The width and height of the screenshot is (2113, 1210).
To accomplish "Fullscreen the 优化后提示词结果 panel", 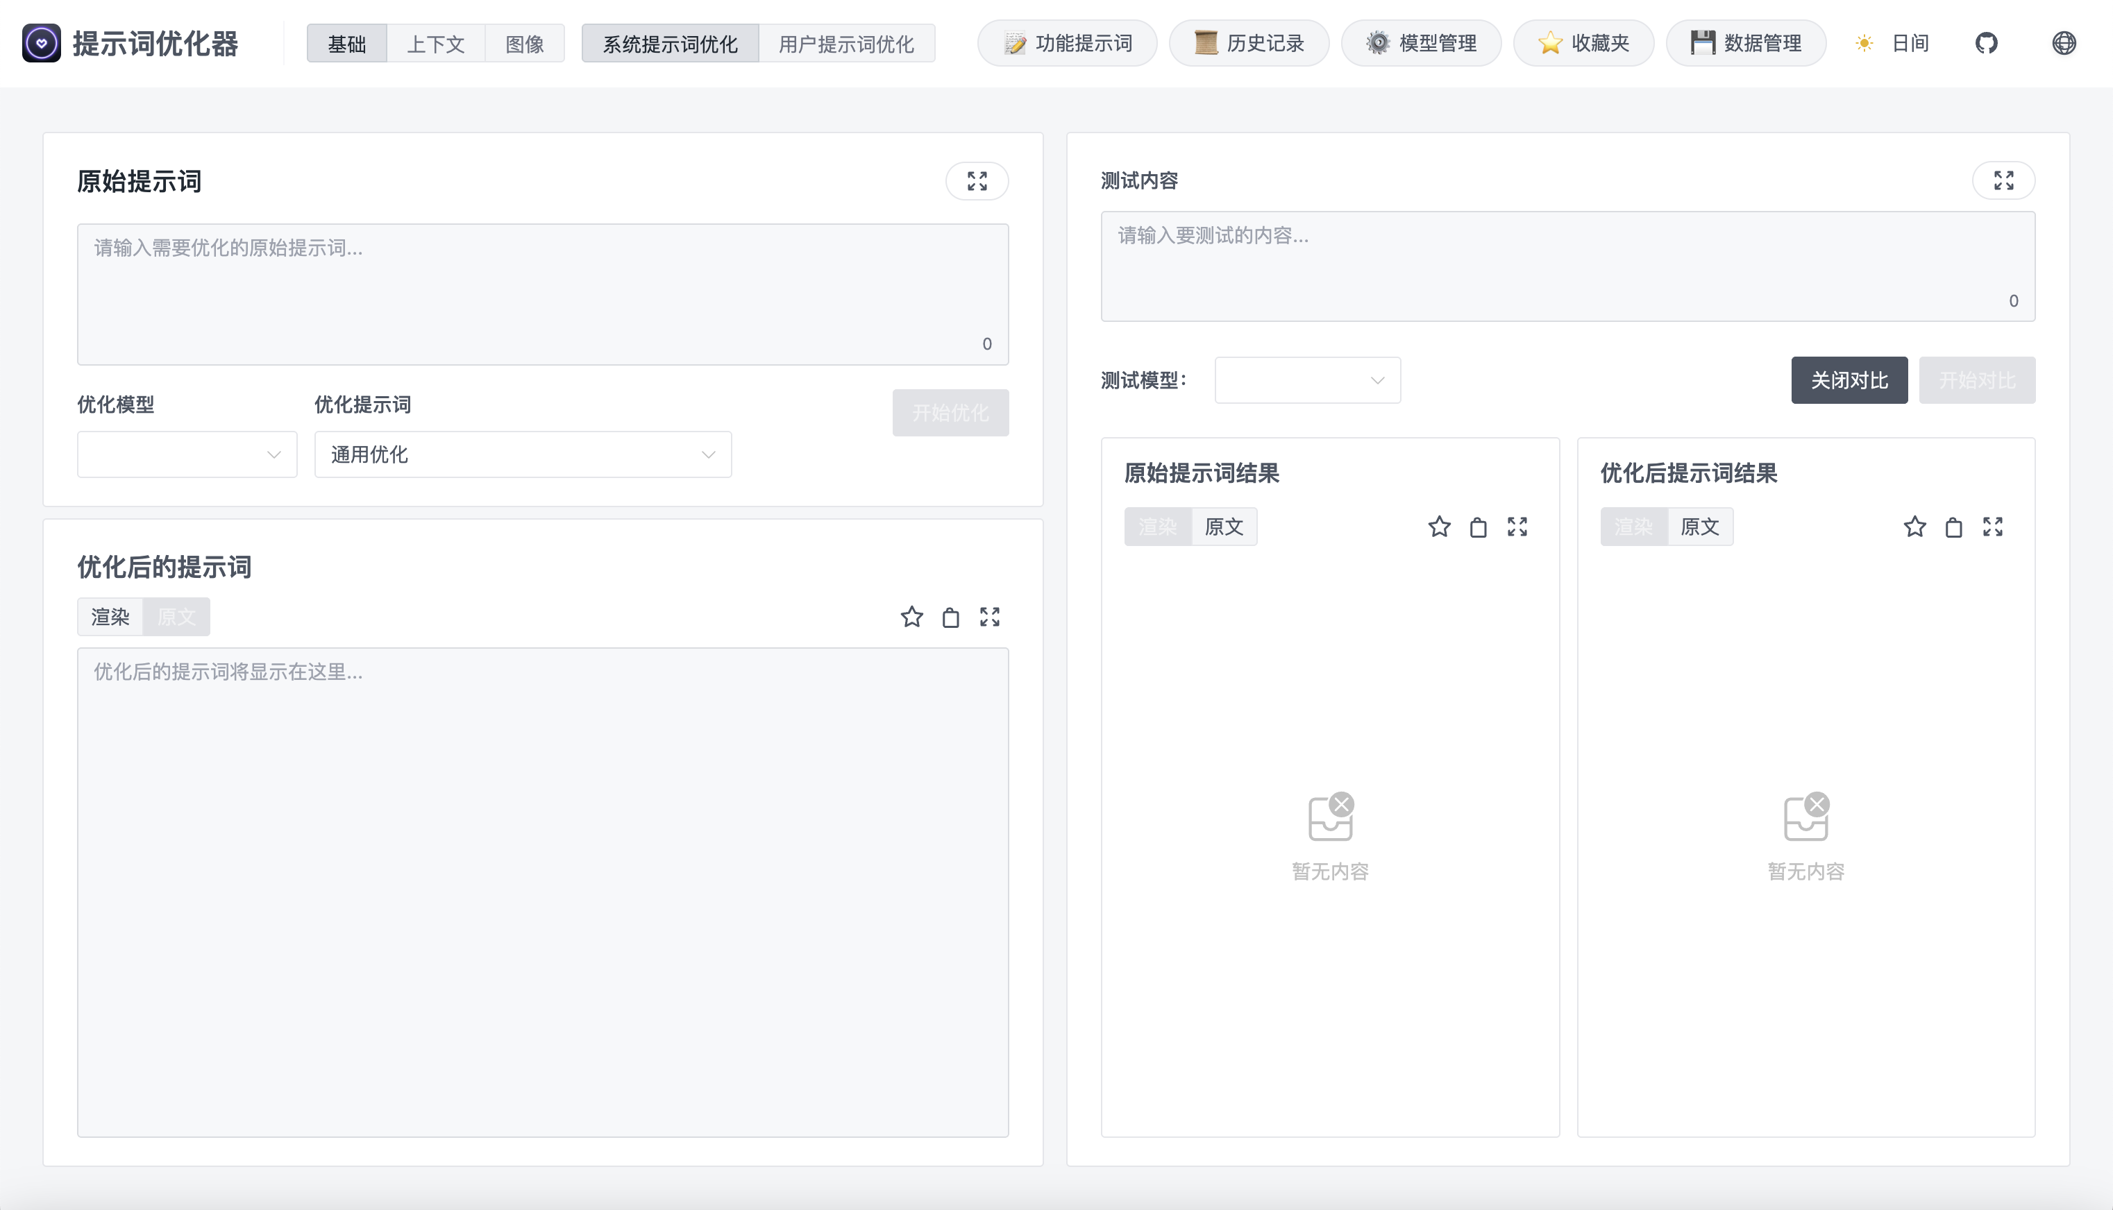I will 1994,526.
